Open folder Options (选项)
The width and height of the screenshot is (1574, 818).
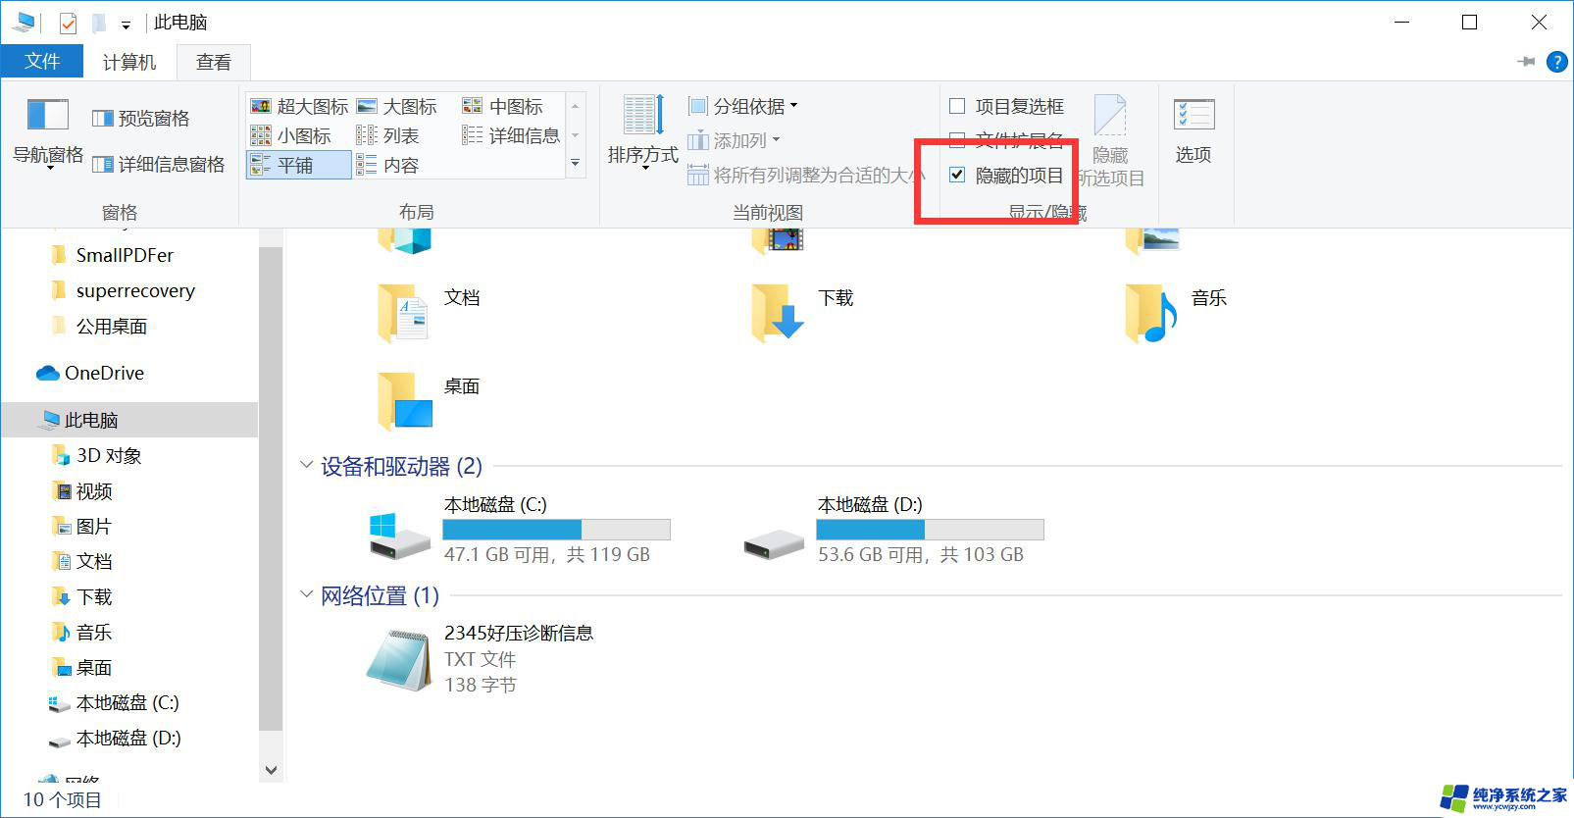click(x=1193, y=129)
